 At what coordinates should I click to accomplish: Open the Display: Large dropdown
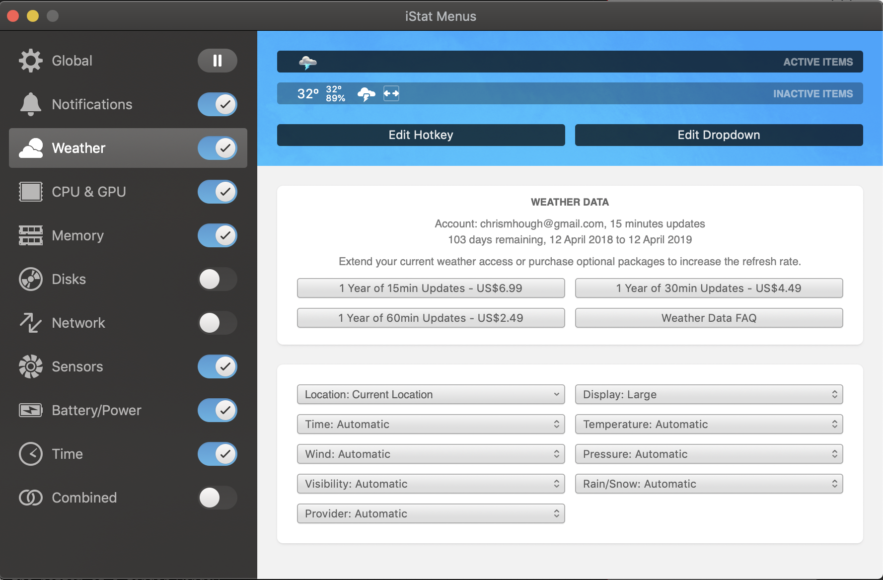point(709,394)
